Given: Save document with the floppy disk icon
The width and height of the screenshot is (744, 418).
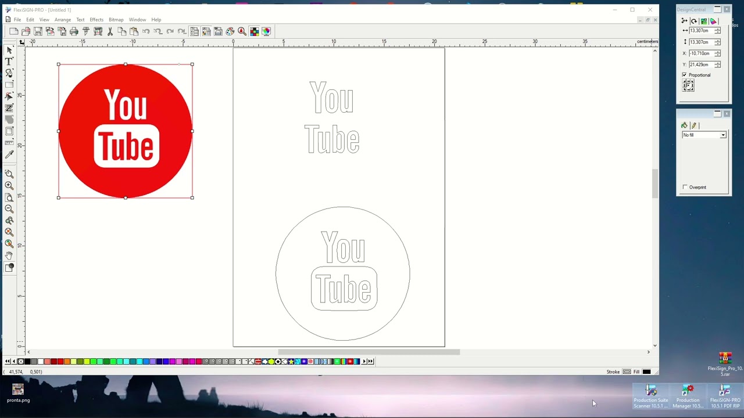Looking at the screenshot, I should click(x=38, y=31).
